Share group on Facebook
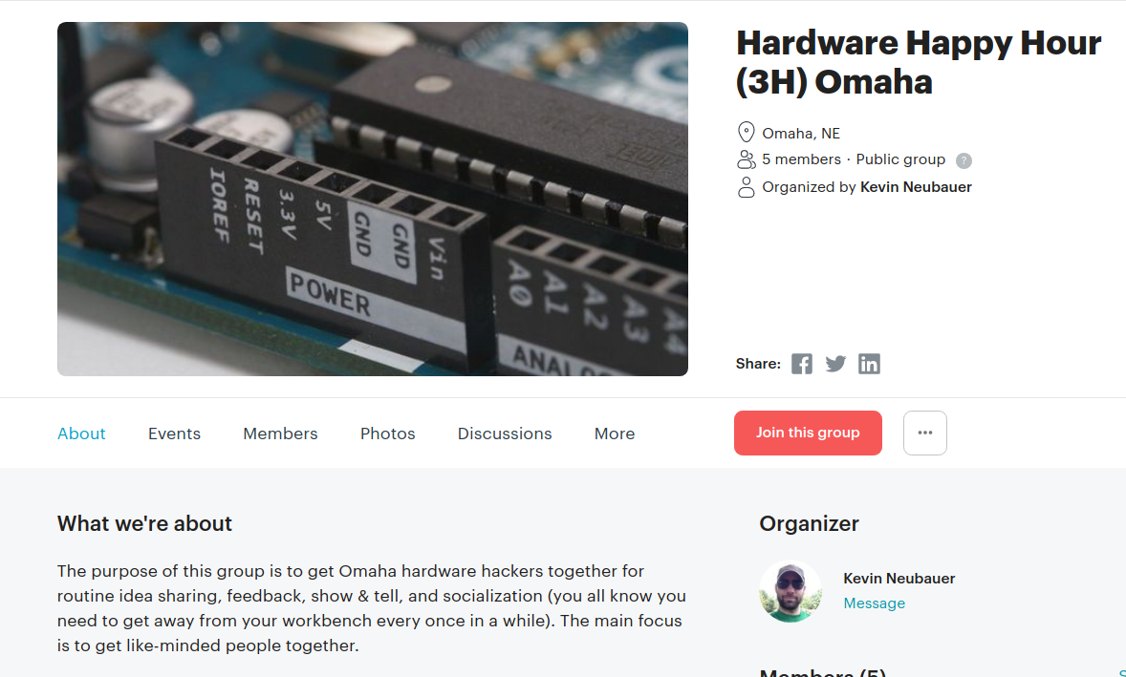The height and width of the screenshot is (677, 1126). (801, 364)
